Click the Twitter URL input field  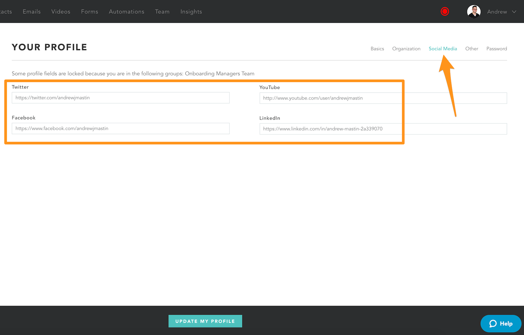121,98
